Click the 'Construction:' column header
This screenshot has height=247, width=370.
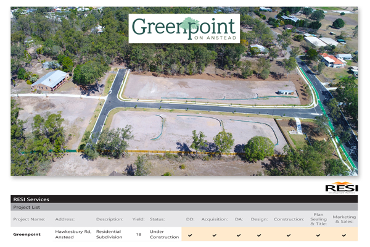tap(289, 219)
